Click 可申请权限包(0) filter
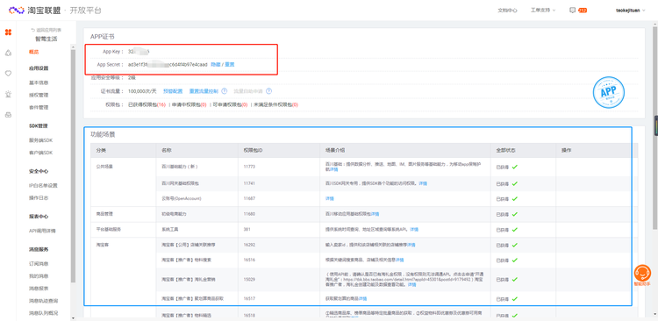The image size is (658, 321). [x=230, y=104]
